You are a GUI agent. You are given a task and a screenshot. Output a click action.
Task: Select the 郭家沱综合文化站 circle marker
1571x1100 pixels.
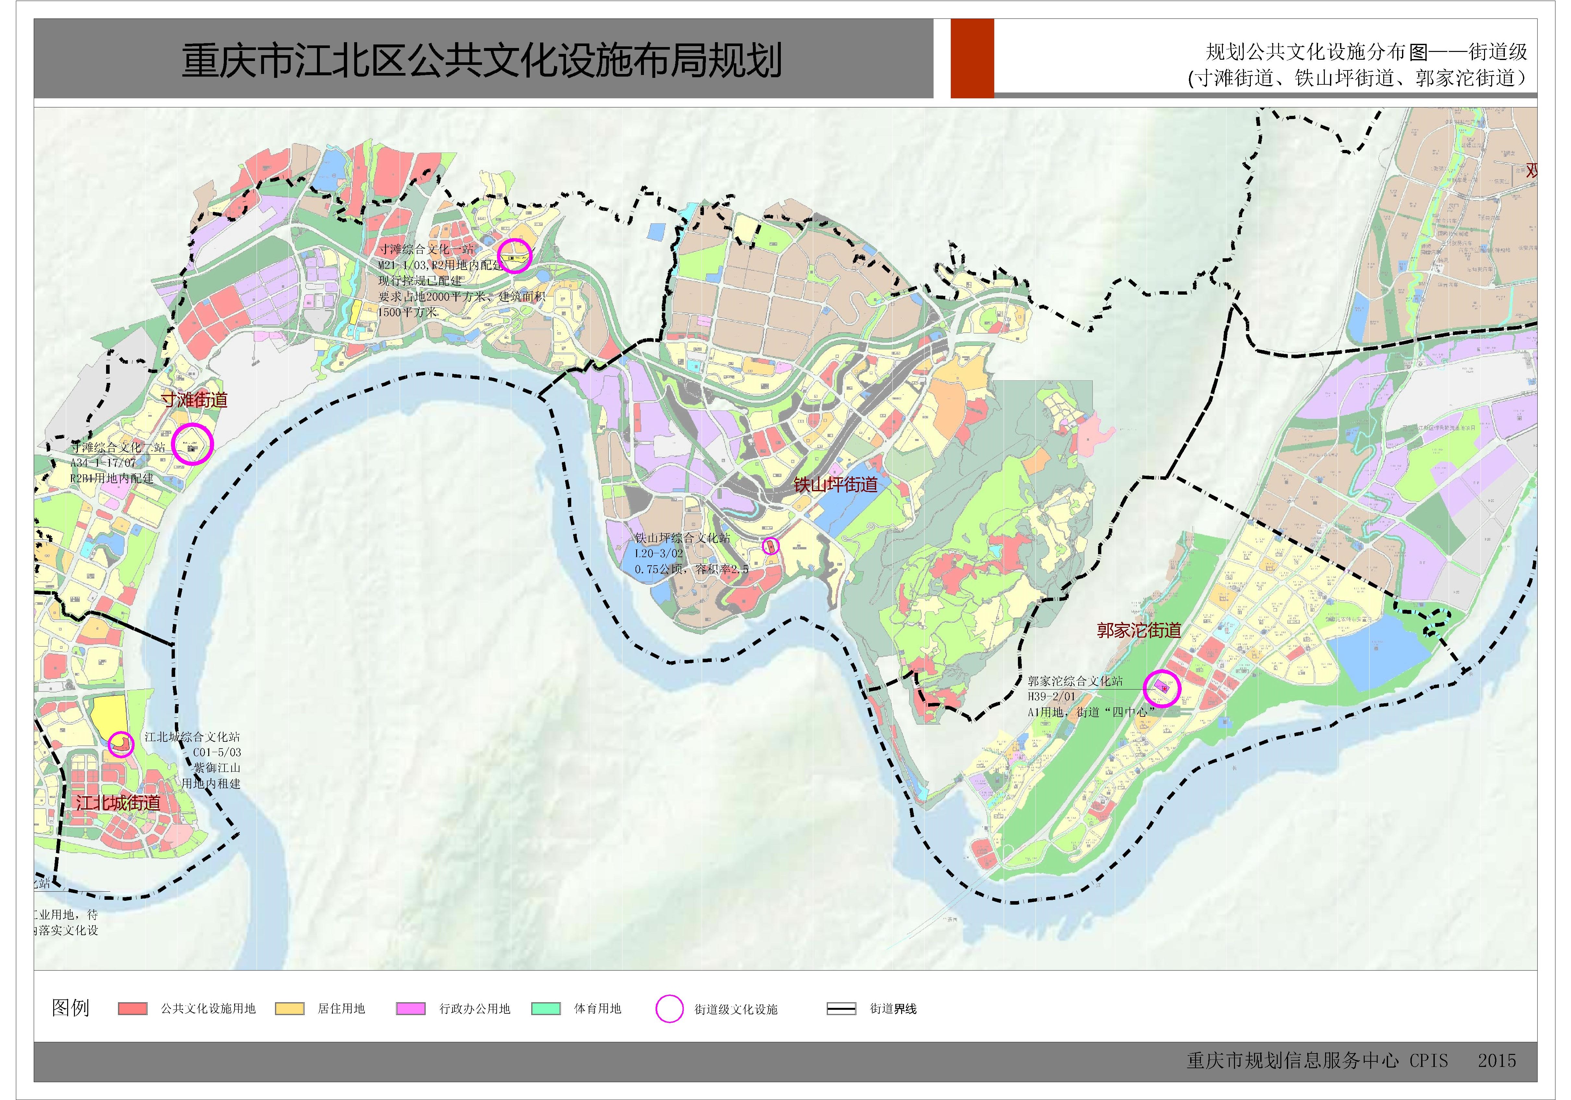click(x=1162, y=688)
